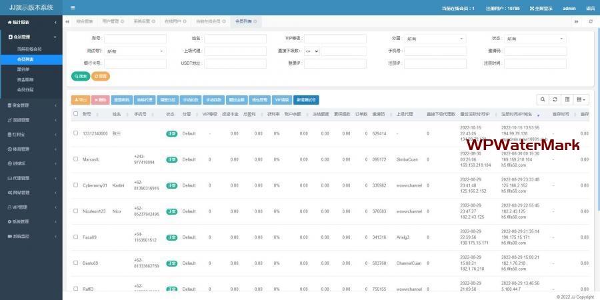The width and height of the screenshot is (600, 300).
Task: Refresh the member table via refresh icon
Action: [x=555, y=99]
